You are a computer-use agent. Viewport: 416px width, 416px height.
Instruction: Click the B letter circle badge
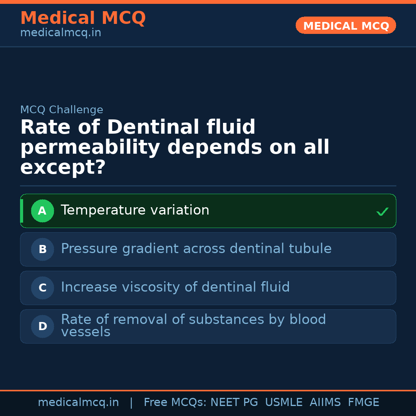click(42, 249)
